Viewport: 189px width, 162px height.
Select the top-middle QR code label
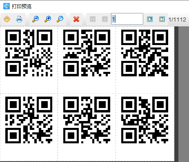[87, 53]
